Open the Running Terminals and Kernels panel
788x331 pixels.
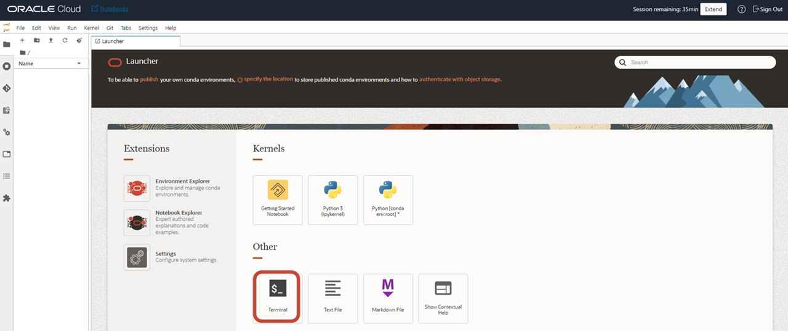tap(7, 66)
